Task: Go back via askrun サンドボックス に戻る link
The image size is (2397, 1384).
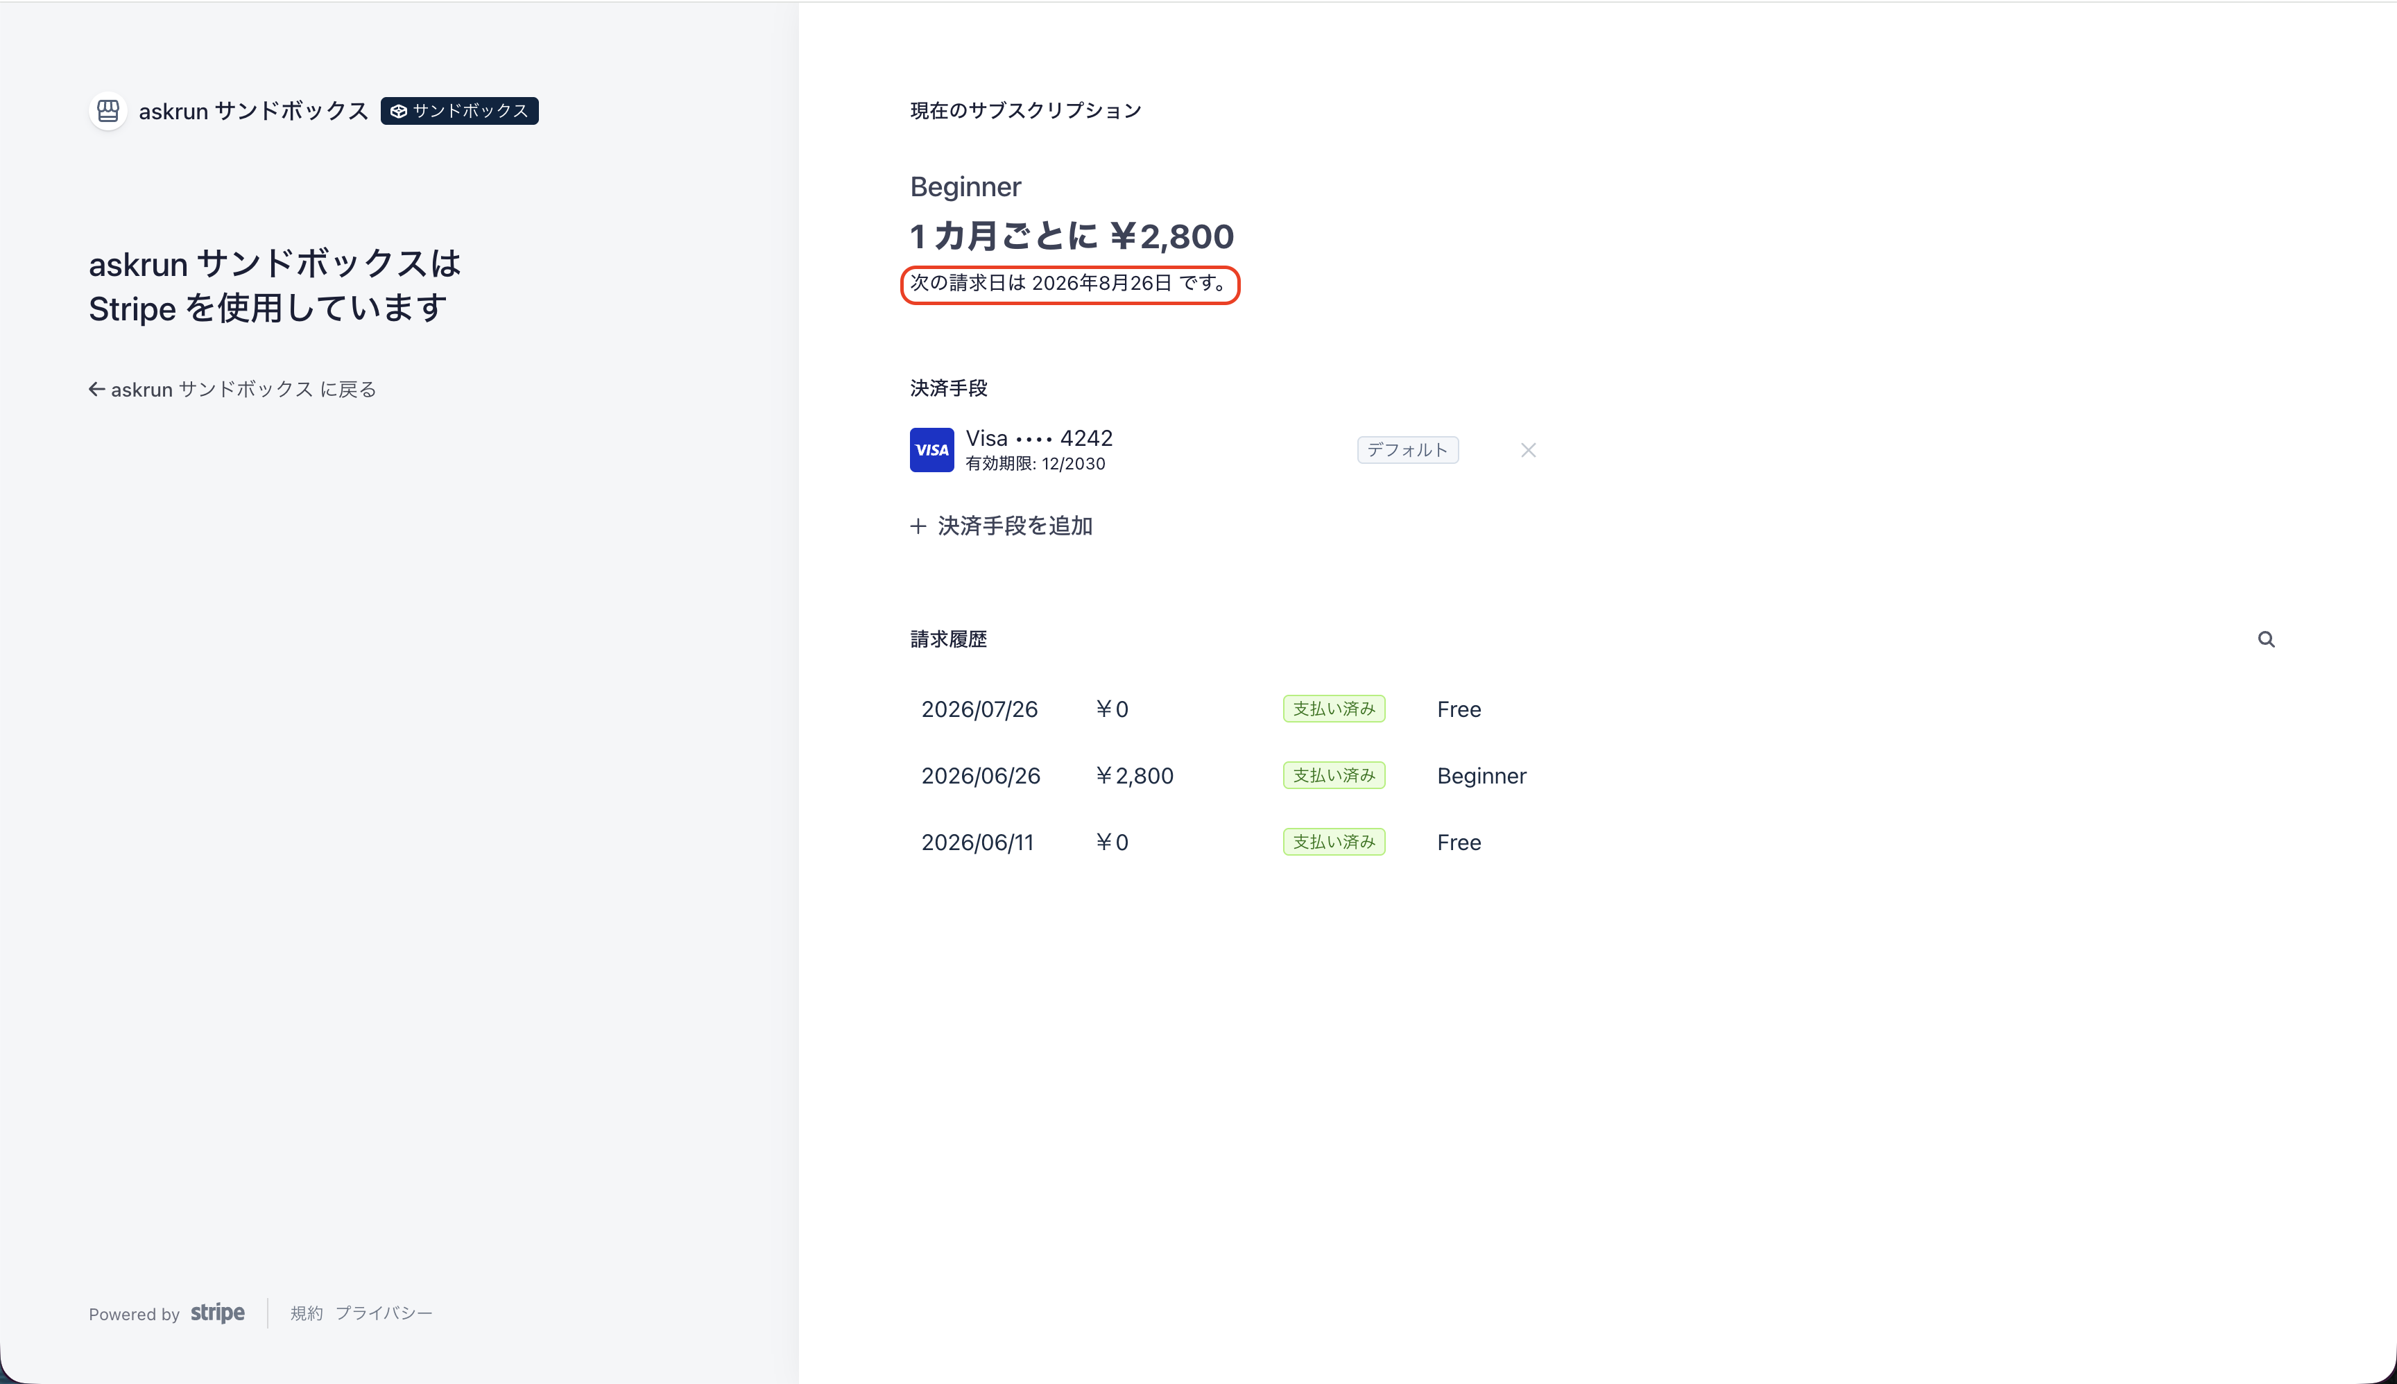Action: click(x=233, y=390)
